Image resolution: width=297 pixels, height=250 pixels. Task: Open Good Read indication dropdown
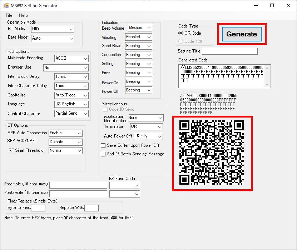point(139,46)
